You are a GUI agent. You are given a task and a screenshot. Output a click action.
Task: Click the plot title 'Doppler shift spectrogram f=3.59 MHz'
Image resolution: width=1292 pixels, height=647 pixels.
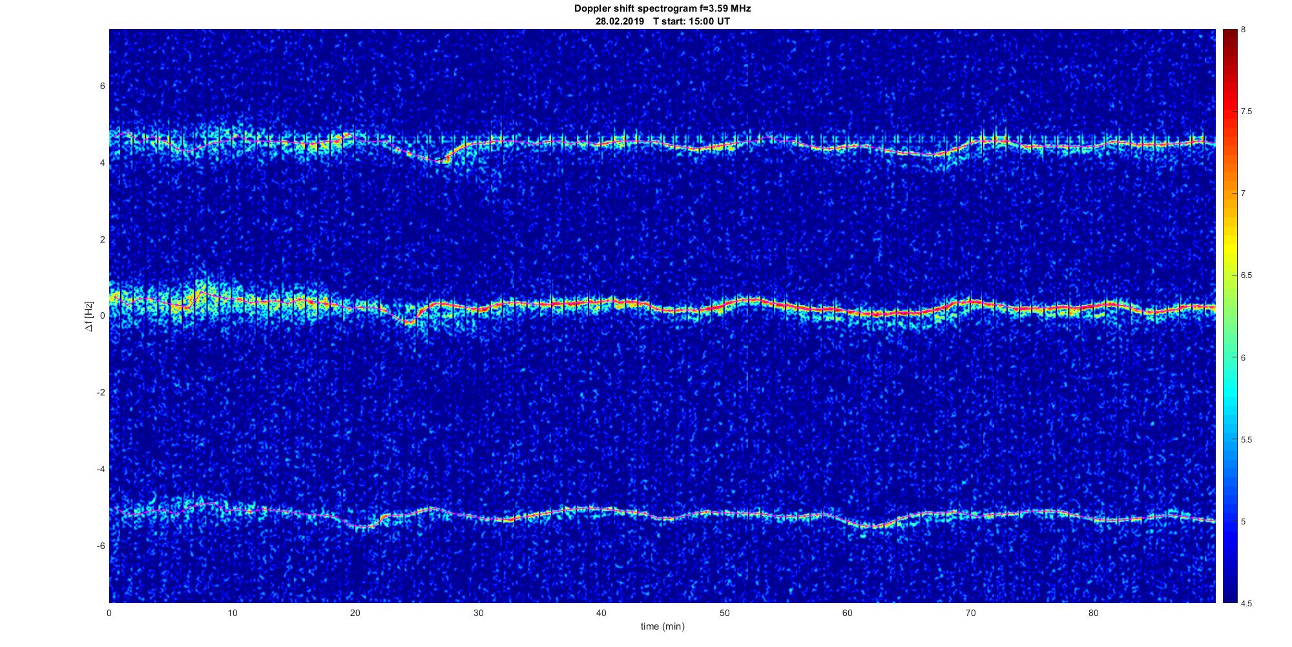pyautogui.click(x=663, y=8)
